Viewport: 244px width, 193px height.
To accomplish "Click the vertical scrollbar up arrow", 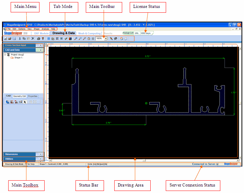I will pyautogui.click(x=240, y=49).
